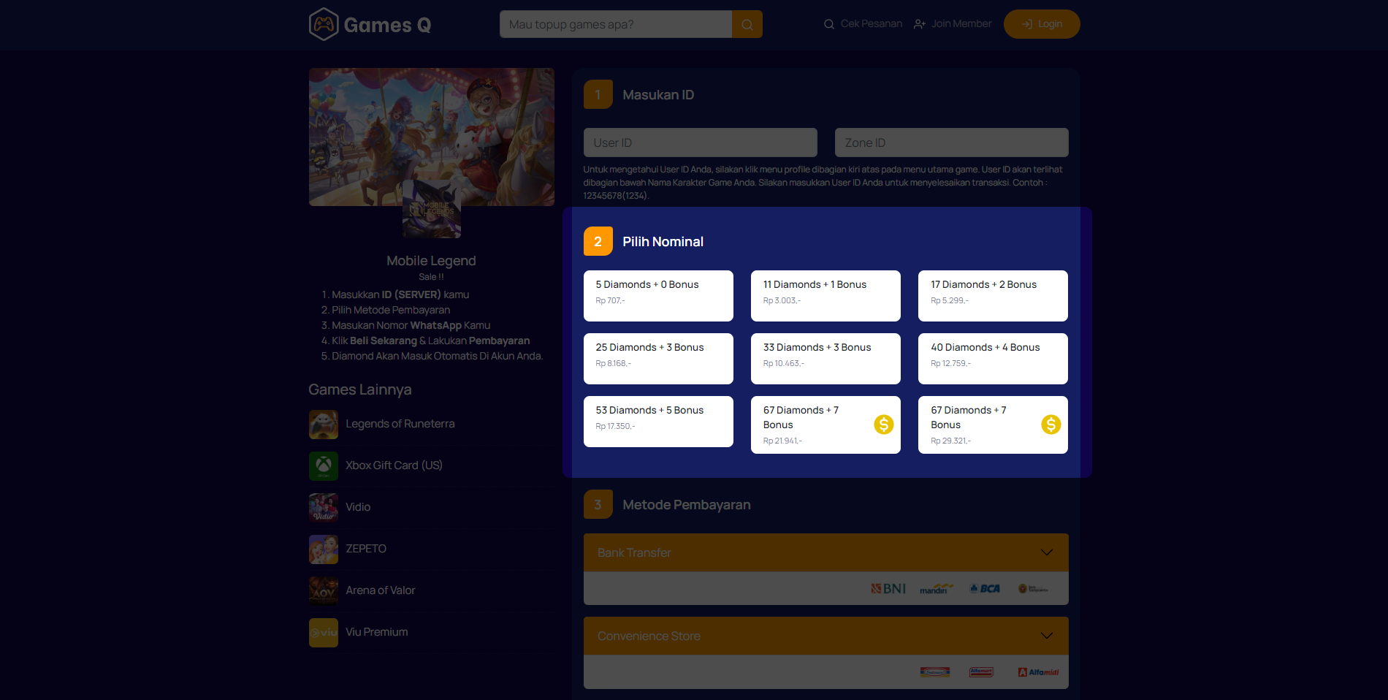Screen dimensions: 1388x700
Task: Click the Alfamidi store logo
Action: 1038,672
